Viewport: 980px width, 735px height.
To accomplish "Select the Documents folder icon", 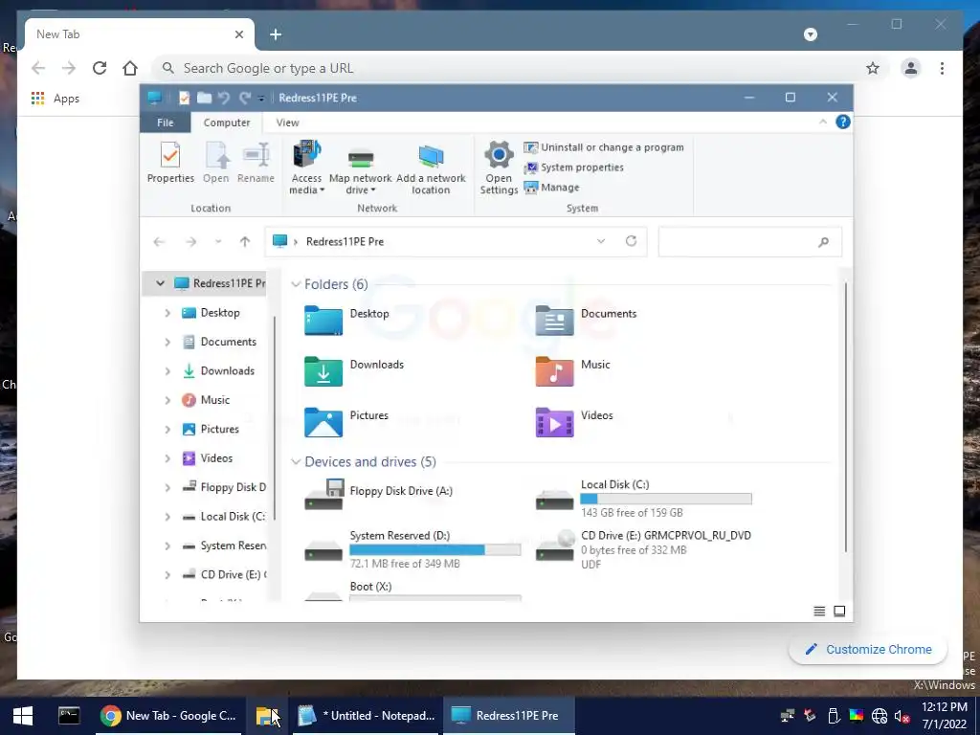I will tap(554, 320).
